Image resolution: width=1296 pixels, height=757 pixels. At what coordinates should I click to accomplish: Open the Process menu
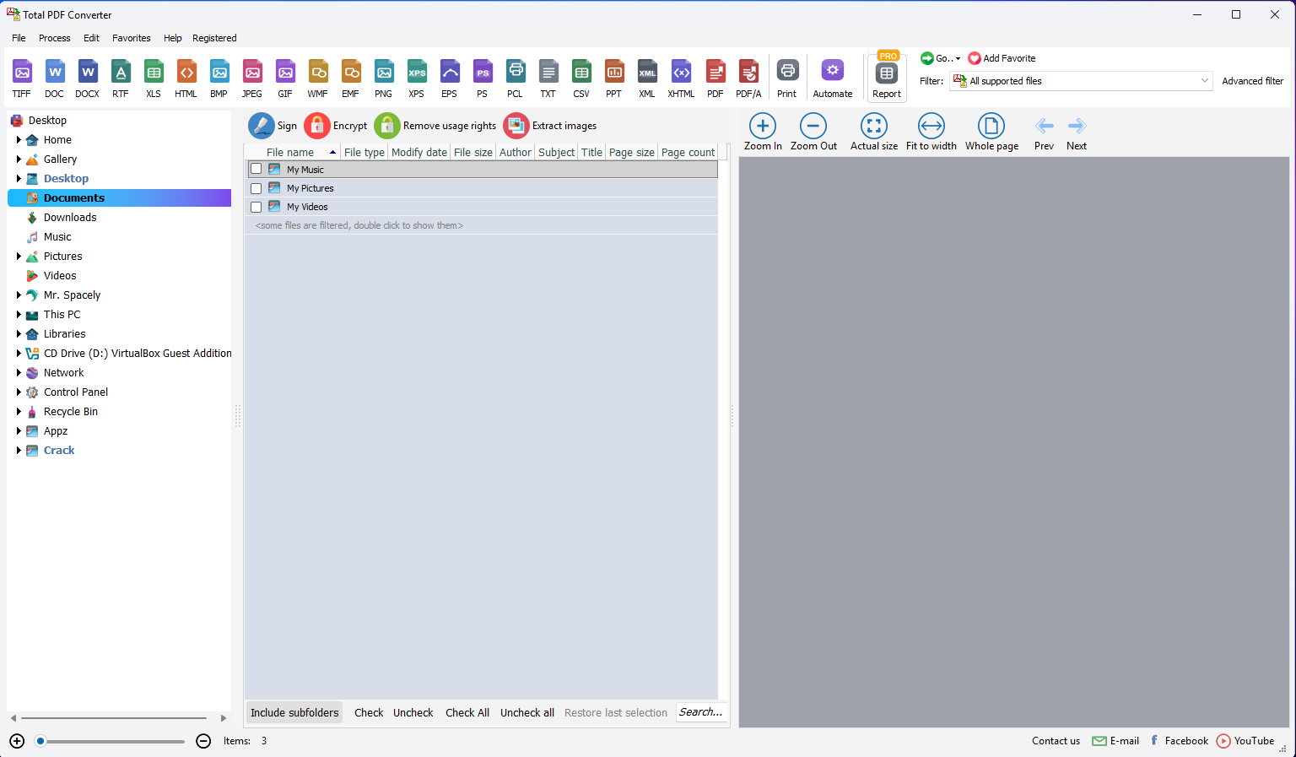55,38
